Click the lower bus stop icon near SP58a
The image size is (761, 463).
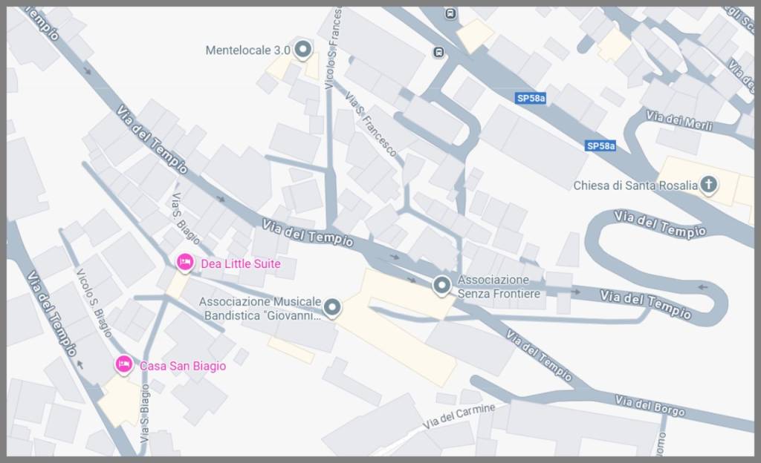click(x=438, y=52)
